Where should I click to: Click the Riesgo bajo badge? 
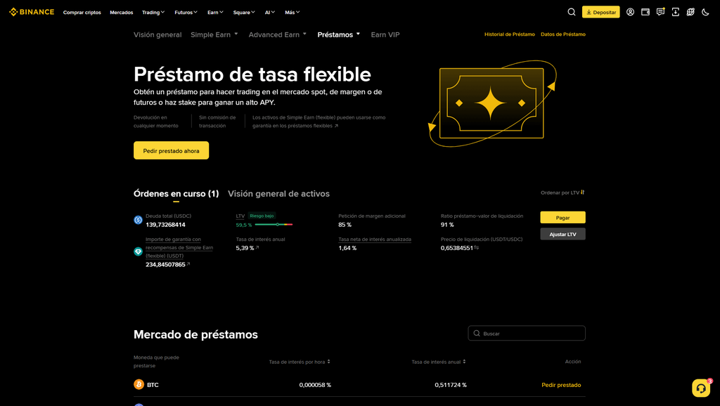tap(262, 216)
